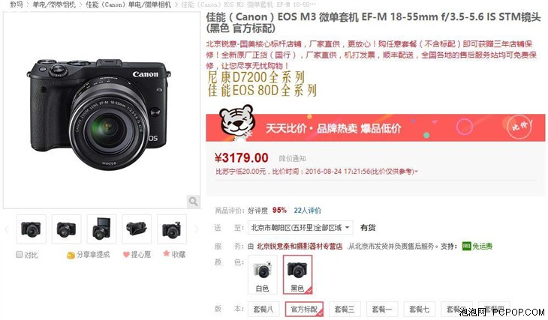The image size is (548, 320).
Task: Choose the 套餐八 version option
Action: (x=263, y=310)
